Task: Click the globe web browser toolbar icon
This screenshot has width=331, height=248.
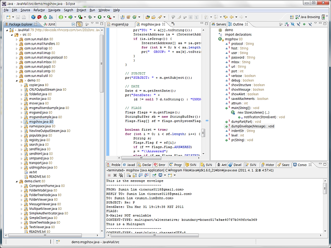Action: pyautogui.click(x=34, y=17)
